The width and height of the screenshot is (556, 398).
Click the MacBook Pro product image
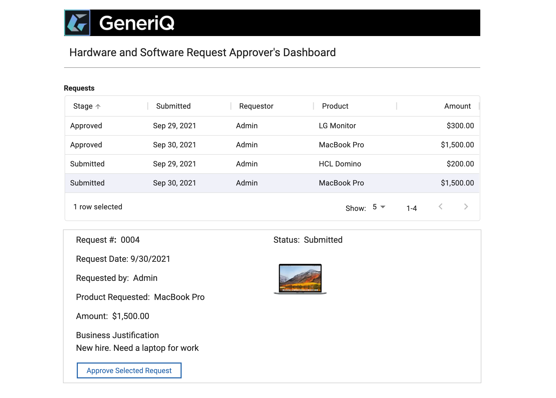[300, 279]
